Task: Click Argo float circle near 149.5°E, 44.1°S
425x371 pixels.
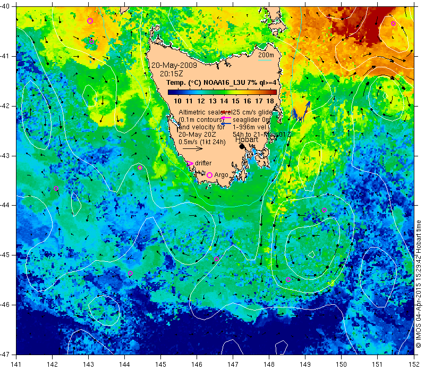Action: click(324, 210)
